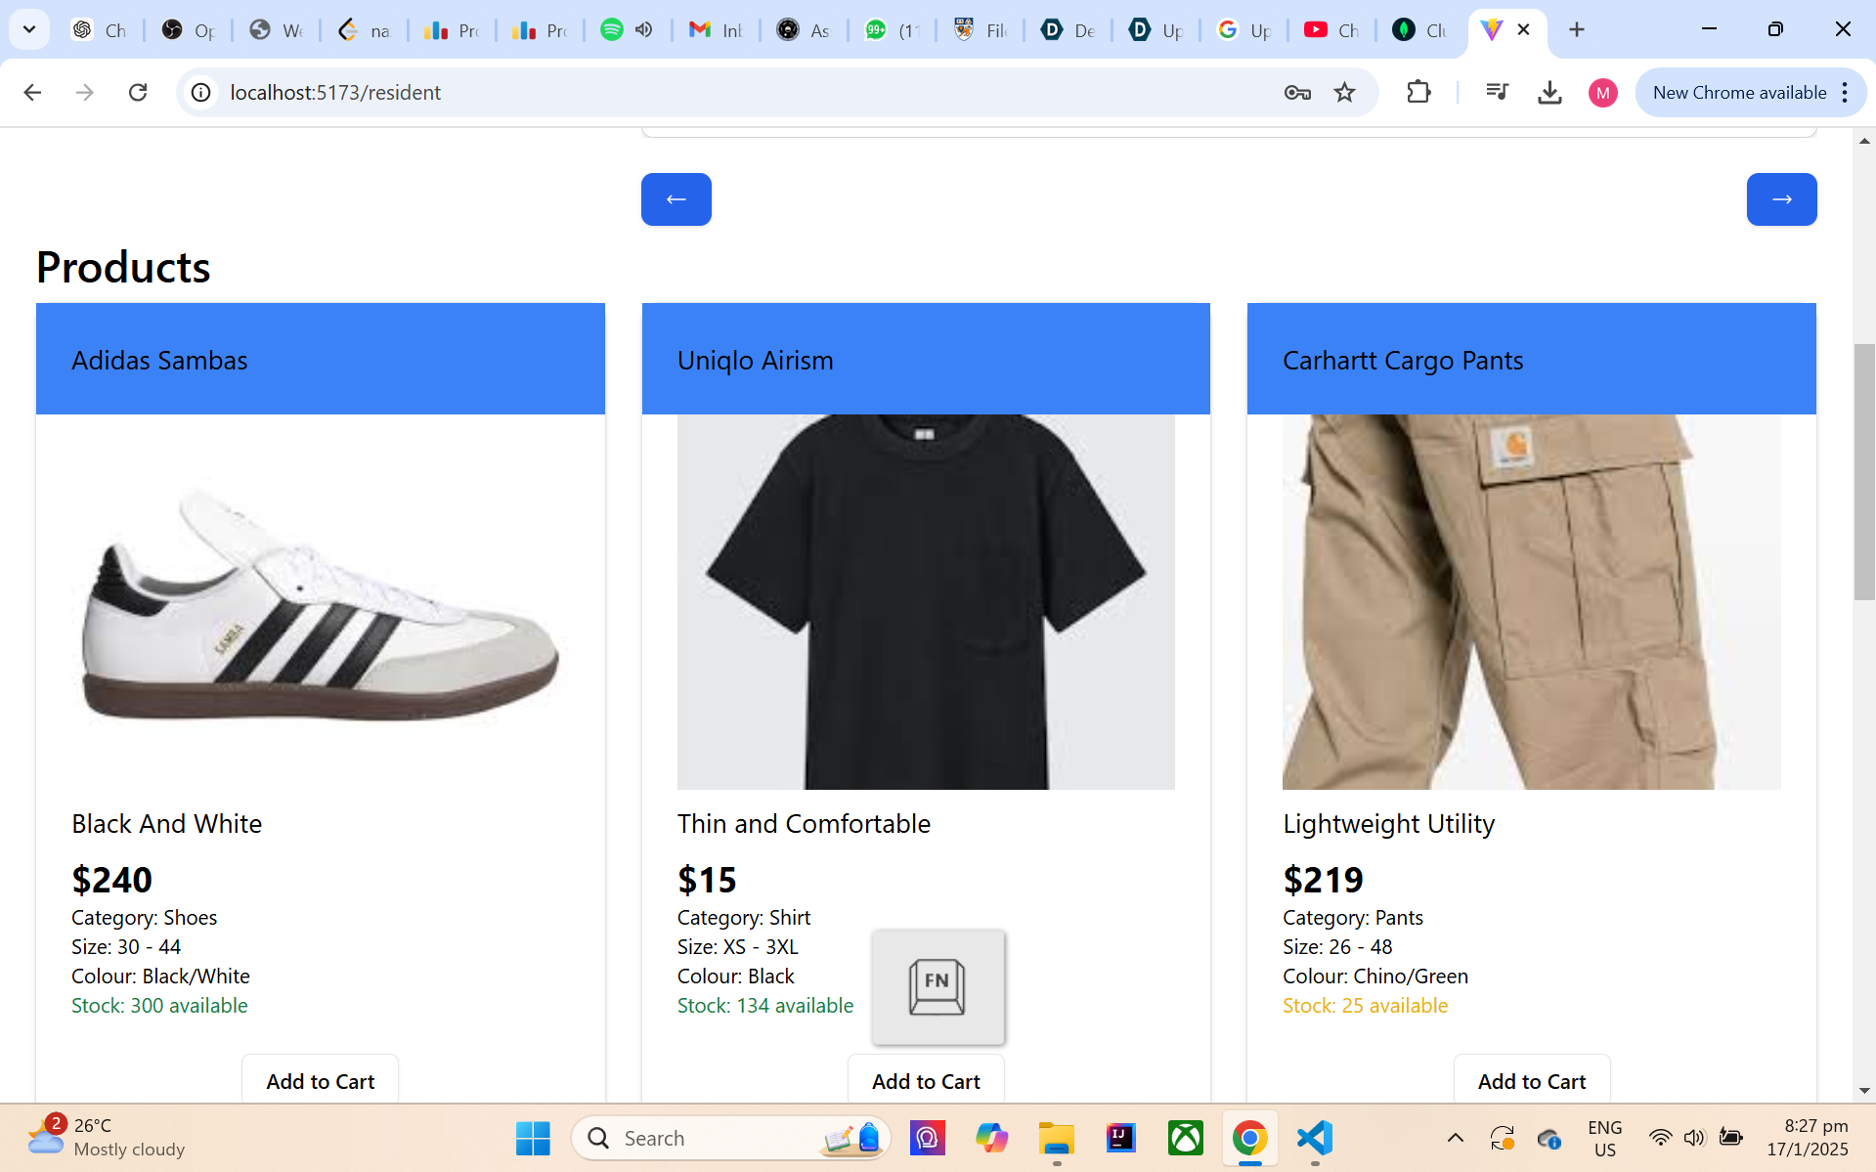Image resolution: width=1876 pixels, height=1172 pixels.
Task: Show hidden system tray icons chevron
Action: pos(1455,1138)
